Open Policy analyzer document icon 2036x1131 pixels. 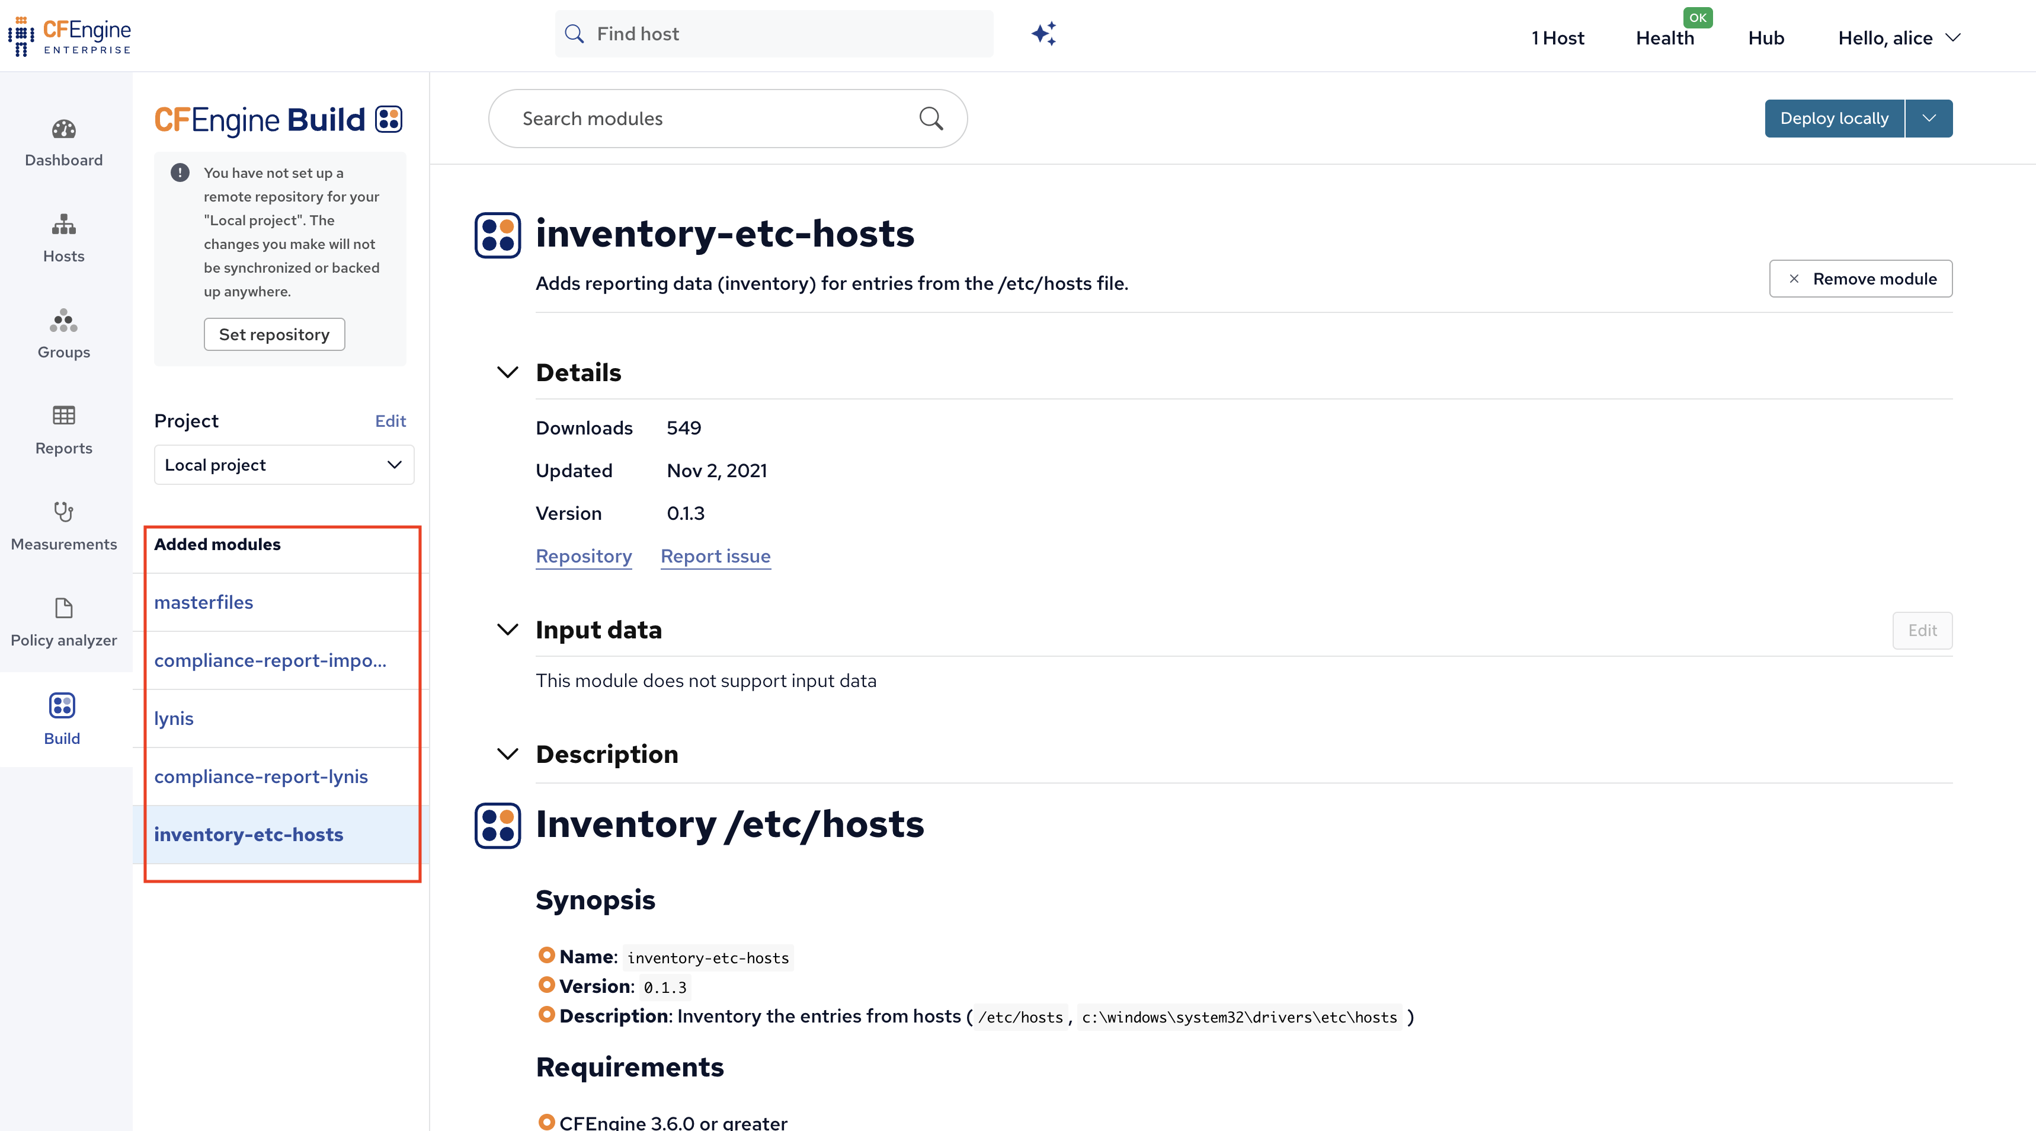click(64, 608)
